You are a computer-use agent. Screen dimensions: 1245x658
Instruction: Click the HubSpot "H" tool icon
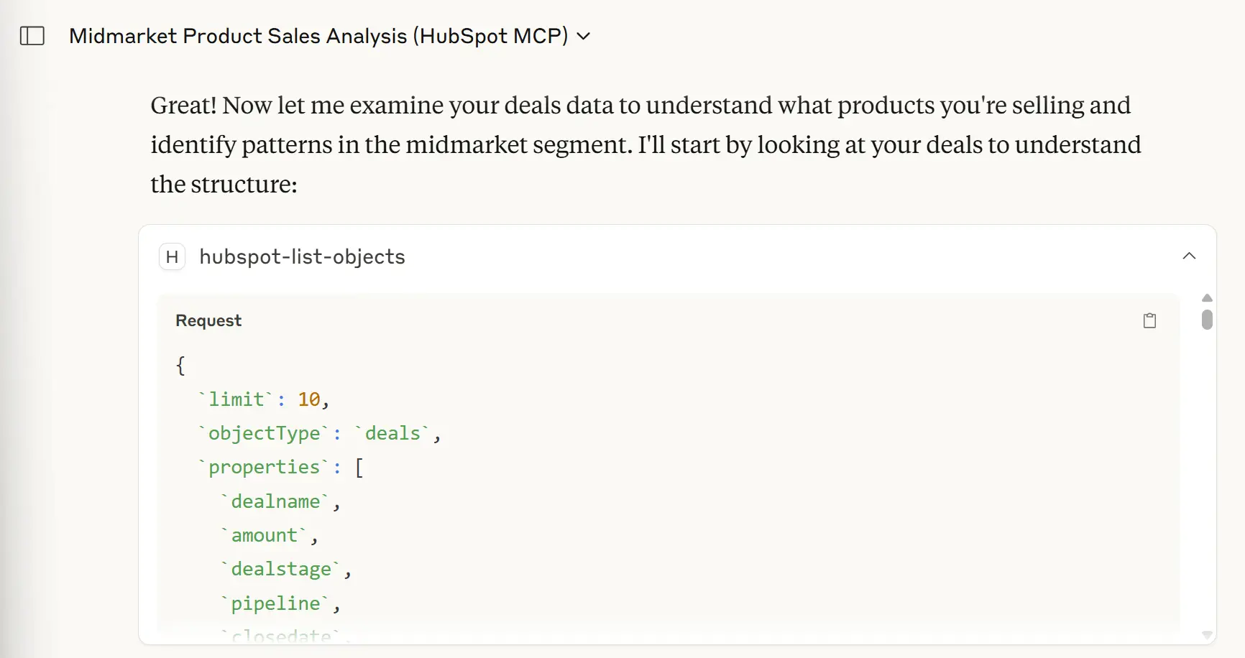pyautogui.click(x=172, y=256)
